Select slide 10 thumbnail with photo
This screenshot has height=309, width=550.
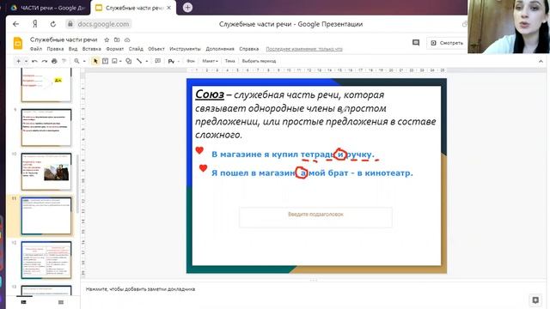tap(46, 172)
